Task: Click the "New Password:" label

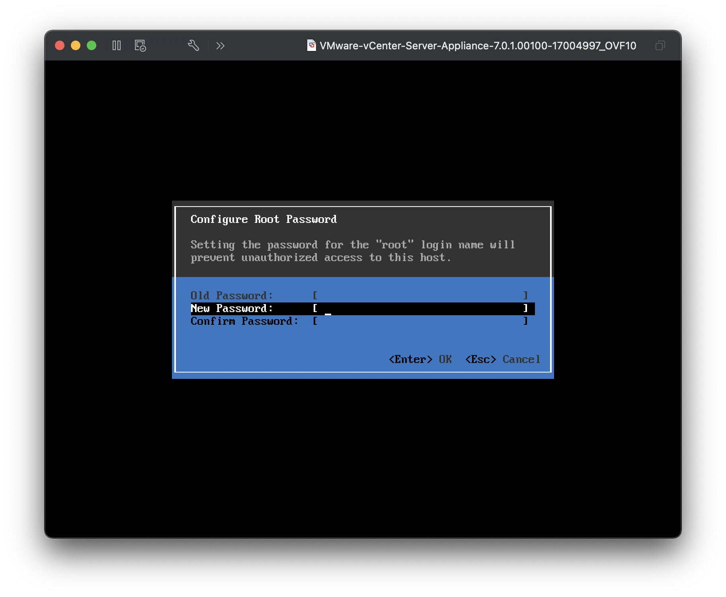Action: point(232,308)
